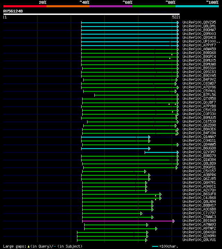Click the magenta arrowhead of UniRef100_B9I849 alignment

click(174, 221)
